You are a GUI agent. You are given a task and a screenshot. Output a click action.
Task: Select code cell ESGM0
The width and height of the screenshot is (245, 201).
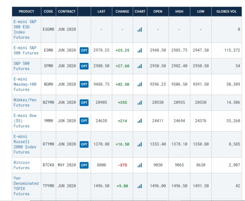[48, 29]
